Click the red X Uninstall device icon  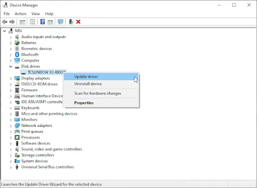(78, 22)
